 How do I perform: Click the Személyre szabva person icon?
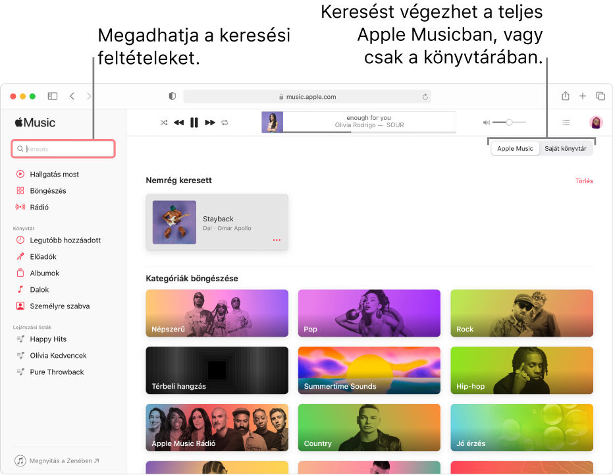[x=20, y=306]
